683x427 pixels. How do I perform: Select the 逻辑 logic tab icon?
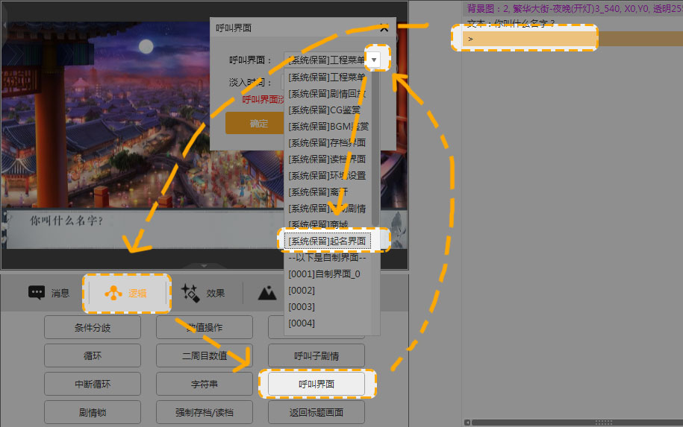tap(127, 293)
